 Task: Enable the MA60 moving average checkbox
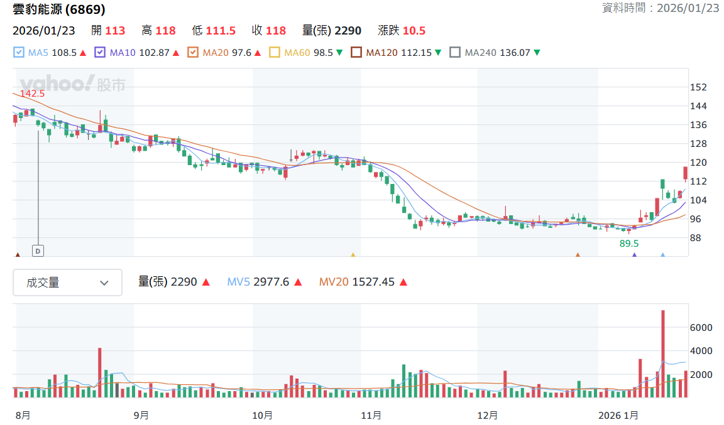pos(274,53)
